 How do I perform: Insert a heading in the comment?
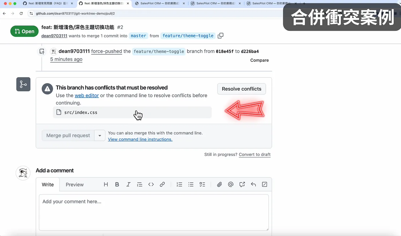click(x=106, y=185)
